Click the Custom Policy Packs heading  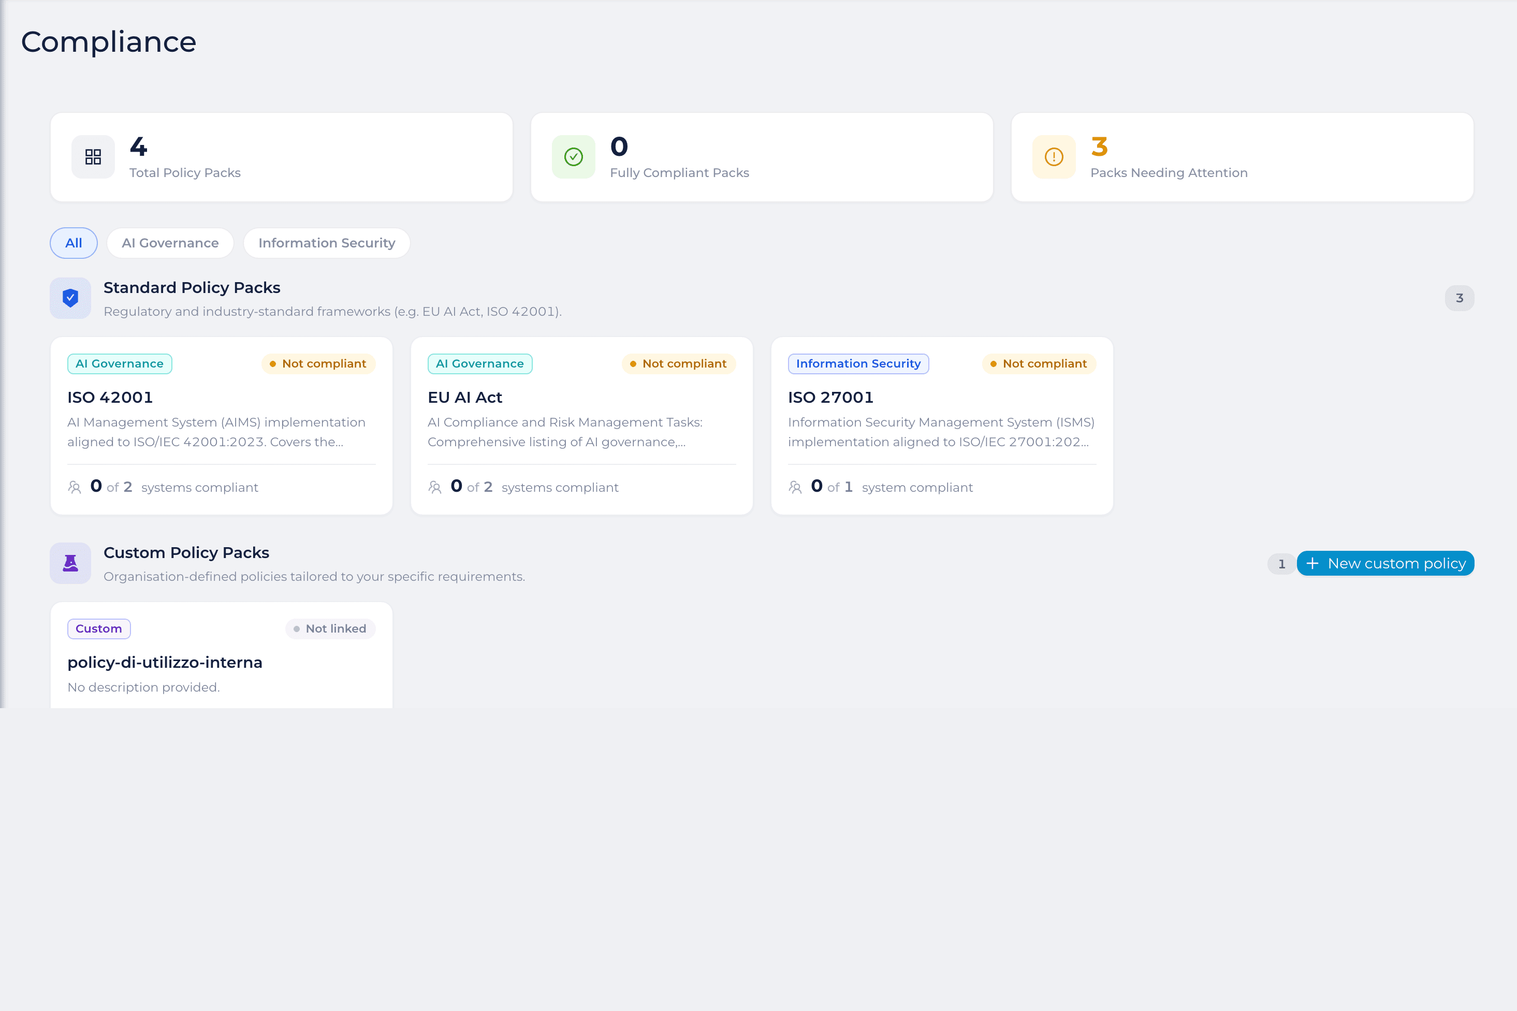click(186, 552)
